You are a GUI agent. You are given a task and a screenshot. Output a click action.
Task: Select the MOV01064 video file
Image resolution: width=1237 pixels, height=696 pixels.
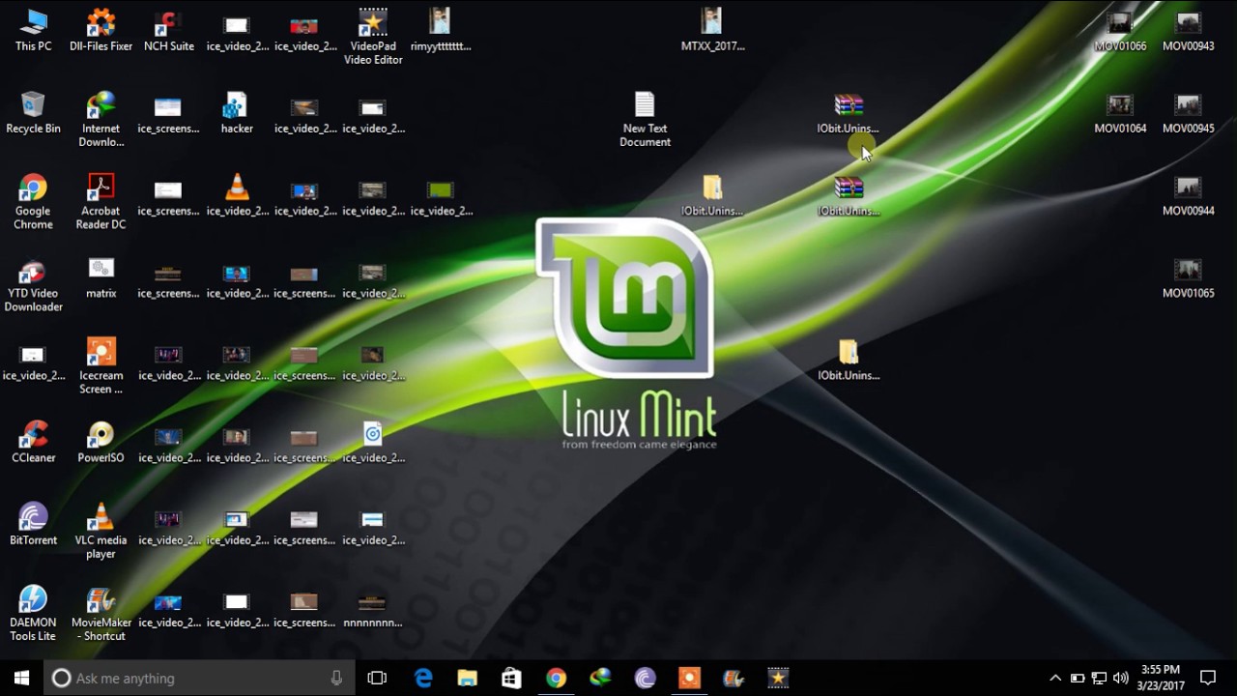1120,112
